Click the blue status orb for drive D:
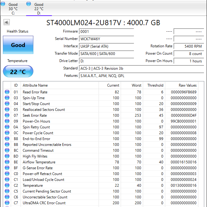 (29, 4)
